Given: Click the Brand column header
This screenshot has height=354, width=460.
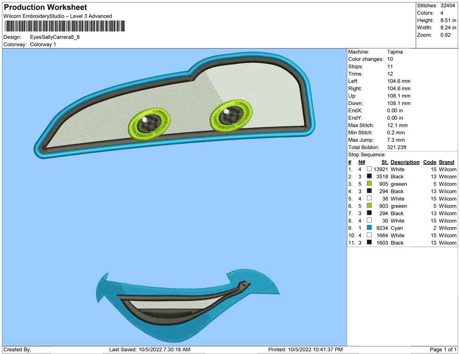Looking at the screenshot, I should tap(447, 162).
